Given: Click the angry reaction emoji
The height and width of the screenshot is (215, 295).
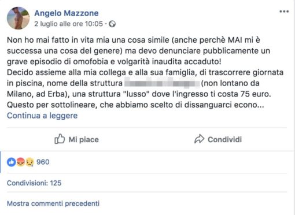Looking at the screenshot, I should [21, 162].
